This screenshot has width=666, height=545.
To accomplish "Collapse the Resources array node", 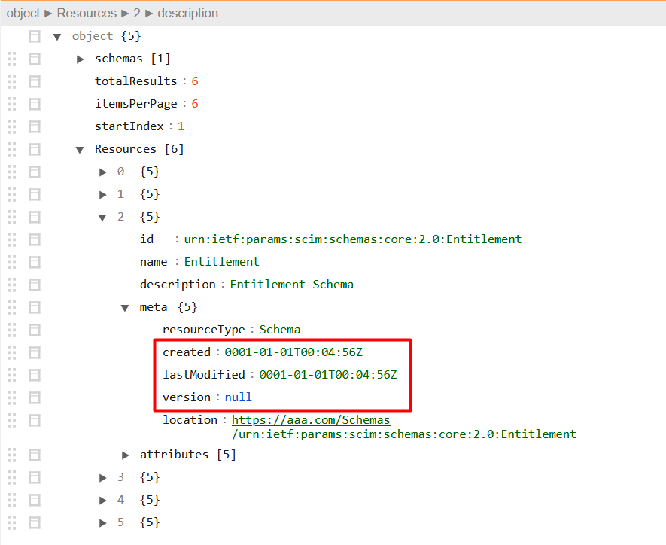I will [80, 150].
